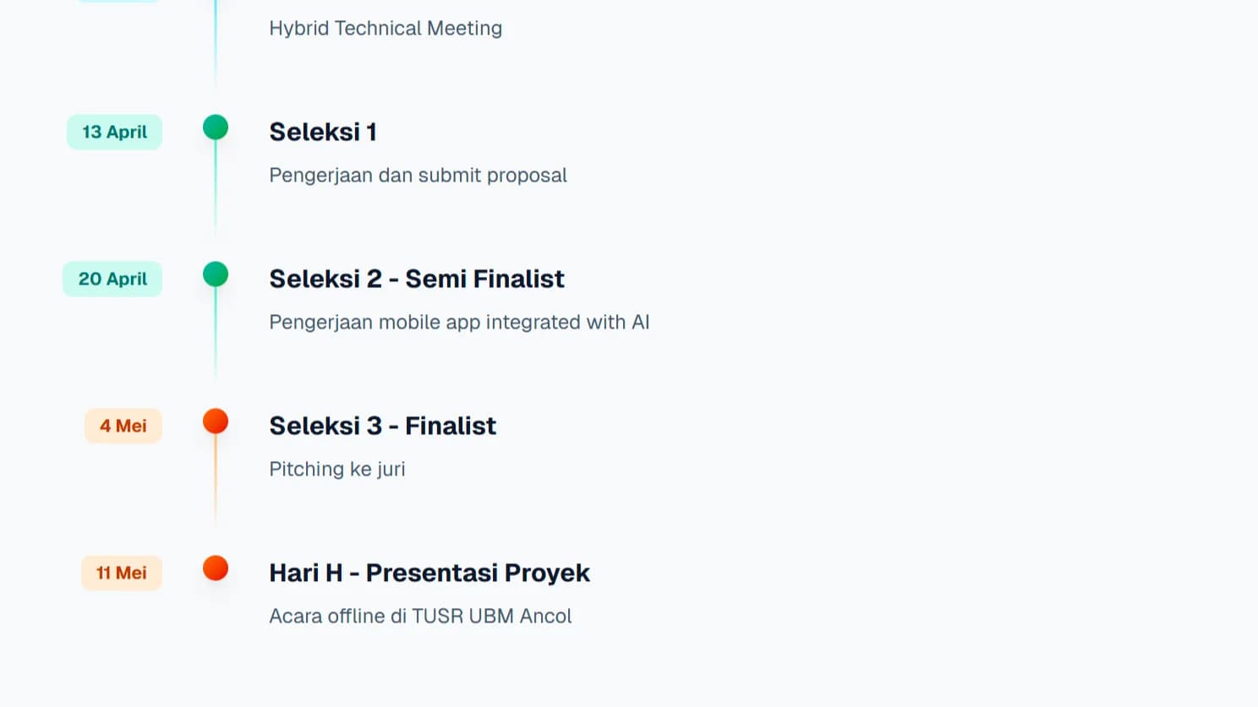This screenshot has width=1258, height=707.
Task: Click the mobile app integrated with AI description
Action: click(459, 323)
